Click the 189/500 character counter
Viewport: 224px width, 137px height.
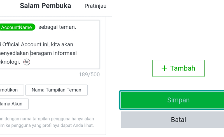point(89,74)
